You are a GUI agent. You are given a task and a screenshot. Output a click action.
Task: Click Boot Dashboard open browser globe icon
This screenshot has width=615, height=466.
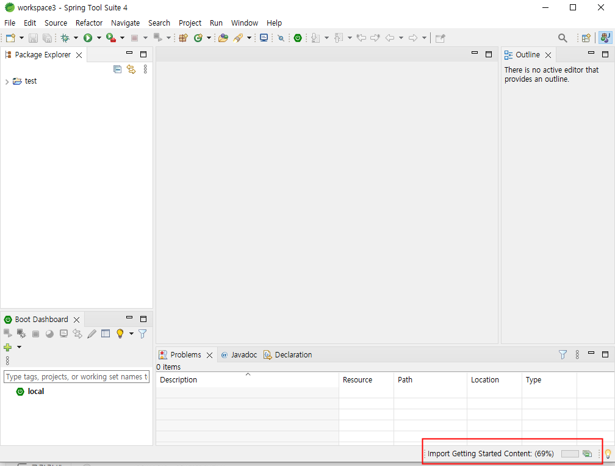pos(49,334)
